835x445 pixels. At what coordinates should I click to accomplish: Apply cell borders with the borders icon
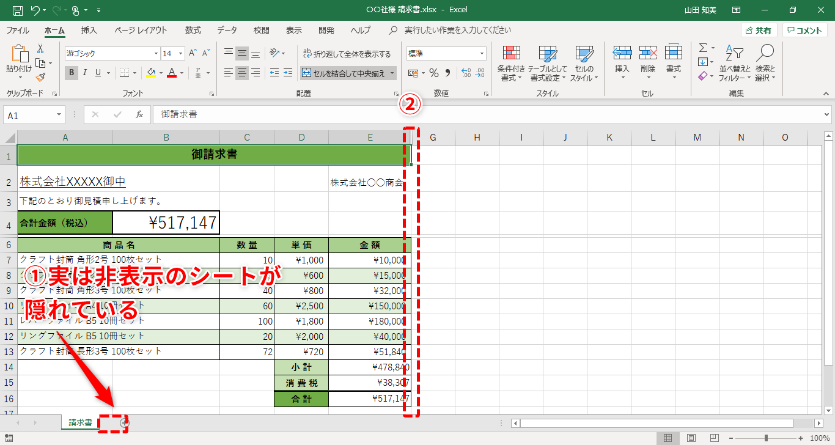pyautogui.click(x=124, y=73)
